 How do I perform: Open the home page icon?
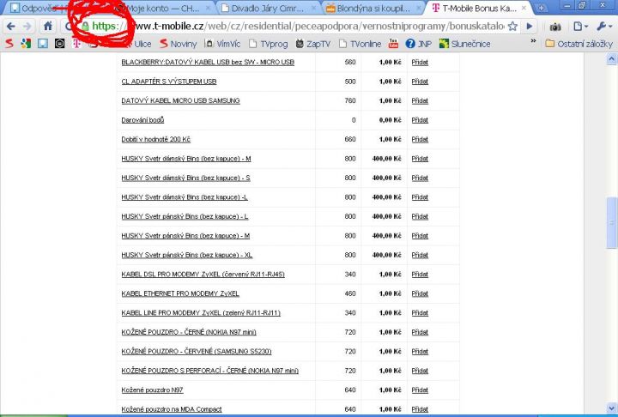tap(48, 27)
